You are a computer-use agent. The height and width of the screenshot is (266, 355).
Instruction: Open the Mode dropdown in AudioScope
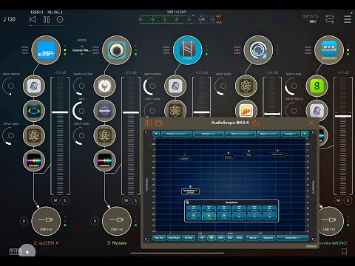(268, 134)
